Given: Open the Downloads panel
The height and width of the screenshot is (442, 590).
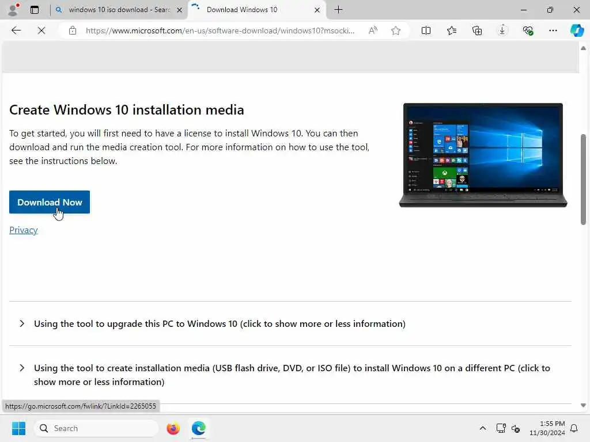Looking at the screenshot, I should tap(502, 31).
